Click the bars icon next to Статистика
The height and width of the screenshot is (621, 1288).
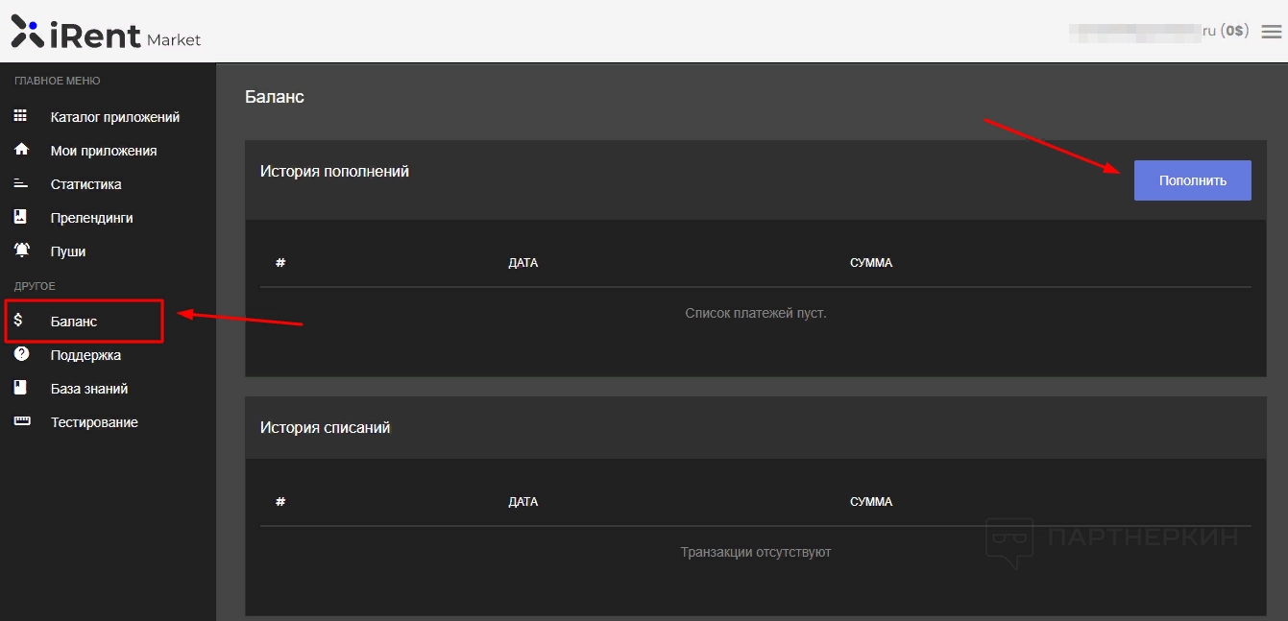coord(20,184)
